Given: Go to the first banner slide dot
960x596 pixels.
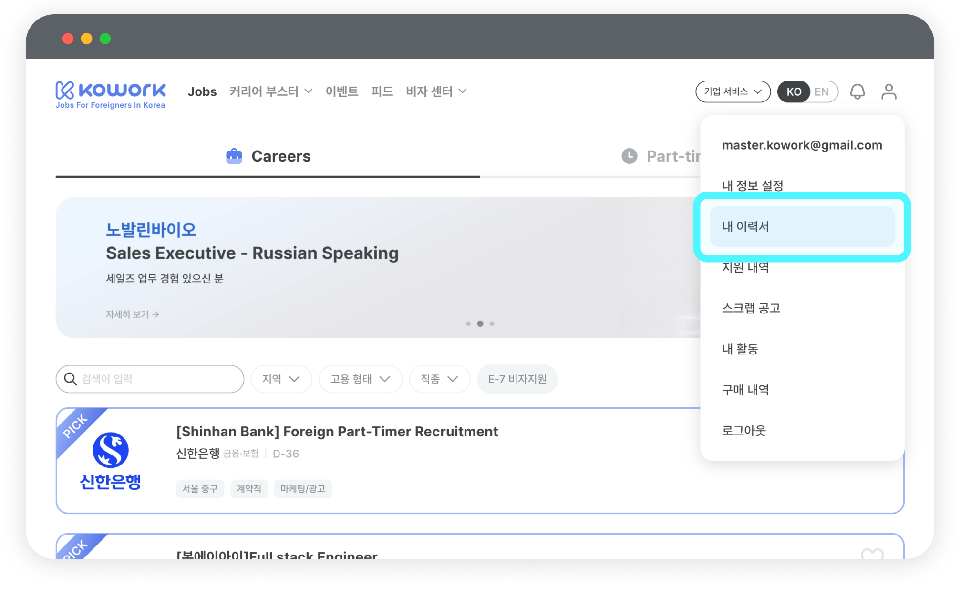Looking at the screenshot, I should tap(468, 324).
